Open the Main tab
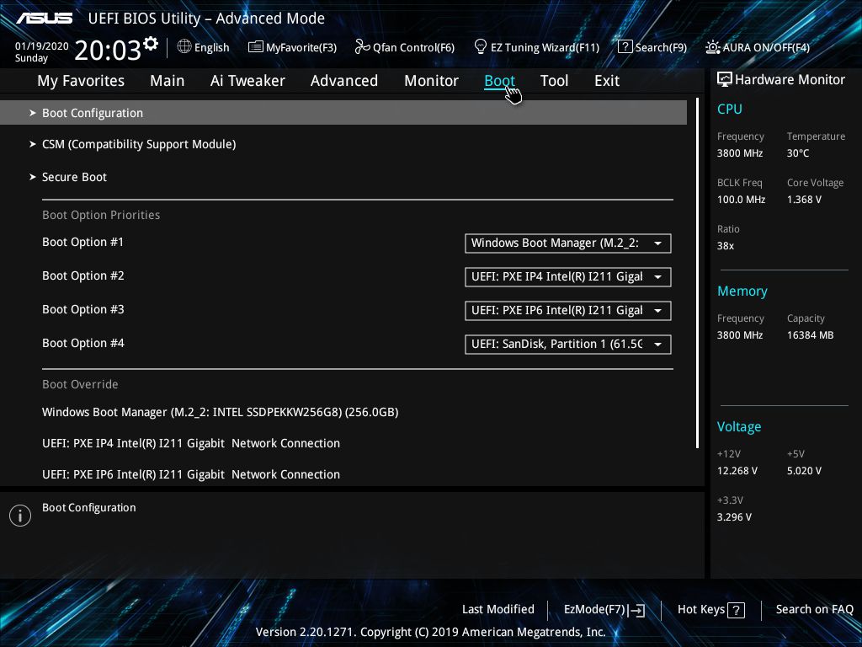Viewport: 862px width, 647px height. [x=168, y=81]
